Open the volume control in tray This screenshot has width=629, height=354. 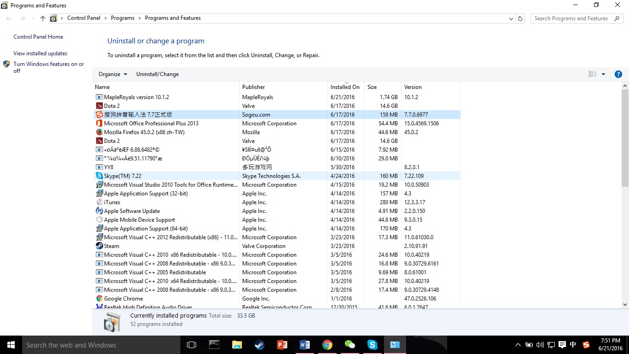[x=540, y=345]
